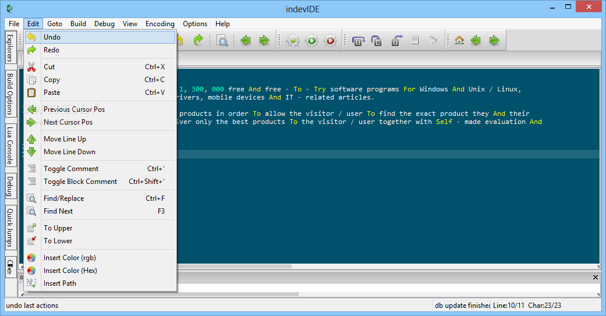Click the green Redo arrow in toolbar
The image size is (606, 316).
tap(199, 40)
